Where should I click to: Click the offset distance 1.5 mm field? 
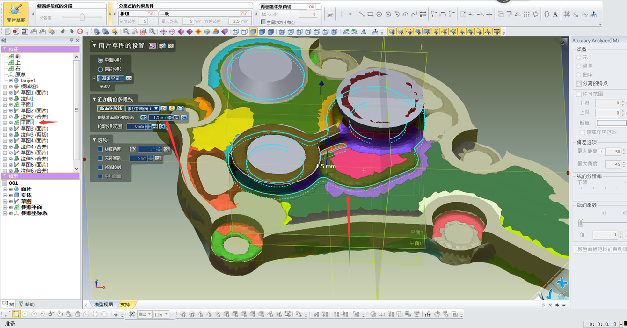[158, 117]
